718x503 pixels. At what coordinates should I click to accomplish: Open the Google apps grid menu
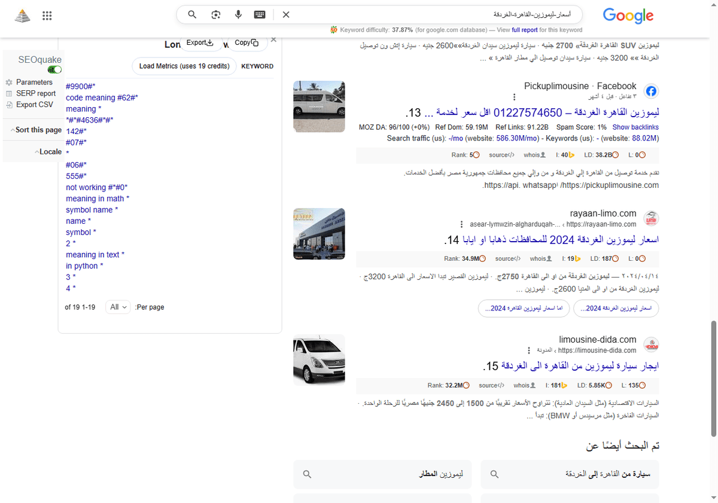point(47,16)
